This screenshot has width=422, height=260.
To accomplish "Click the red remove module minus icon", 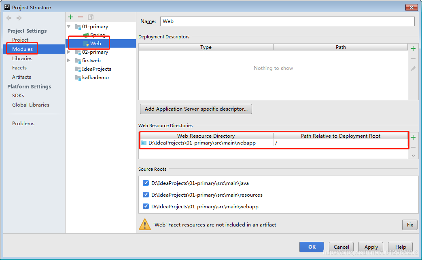I will coord(81,17).
